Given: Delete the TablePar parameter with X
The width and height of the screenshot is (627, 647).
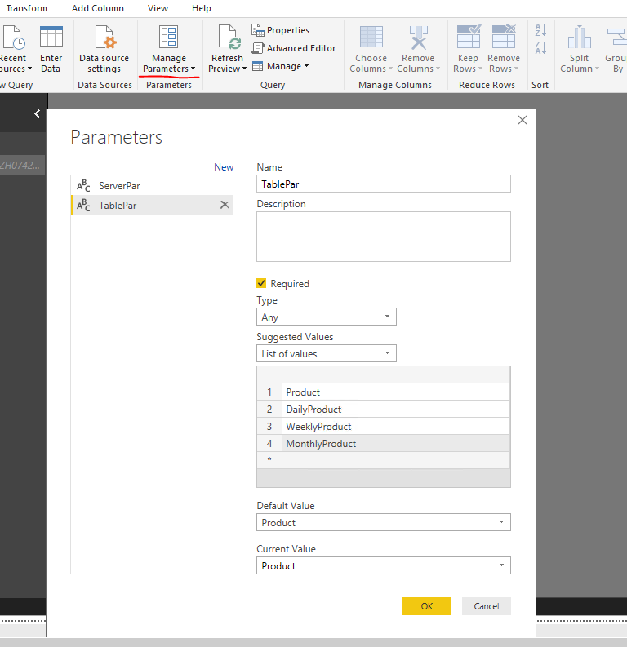Looking at the screenshot, I should tap(225, 205).
